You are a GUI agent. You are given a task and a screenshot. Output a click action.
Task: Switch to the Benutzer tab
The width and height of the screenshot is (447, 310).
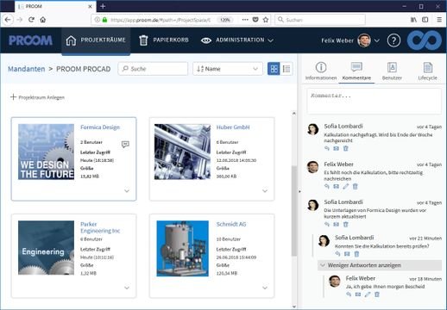tap(392, 71)
